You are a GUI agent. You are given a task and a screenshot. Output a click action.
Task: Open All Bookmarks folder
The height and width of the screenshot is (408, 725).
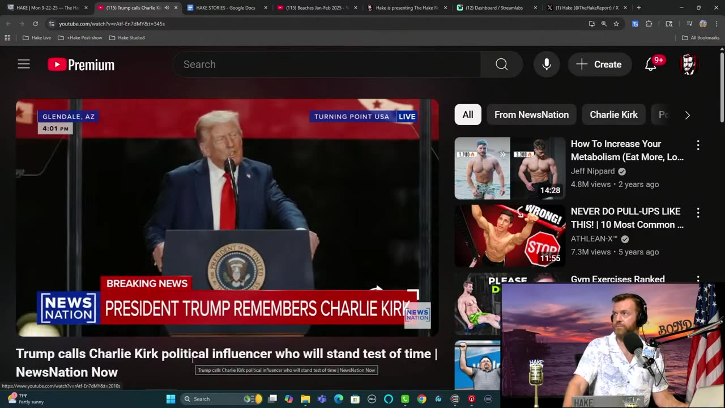click(x=700, y=38)
